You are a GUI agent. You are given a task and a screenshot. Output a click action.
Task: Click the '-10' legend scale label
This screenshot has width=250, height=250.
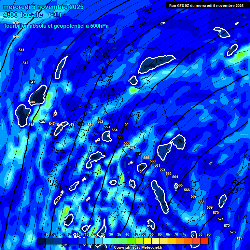pos(47,234)
